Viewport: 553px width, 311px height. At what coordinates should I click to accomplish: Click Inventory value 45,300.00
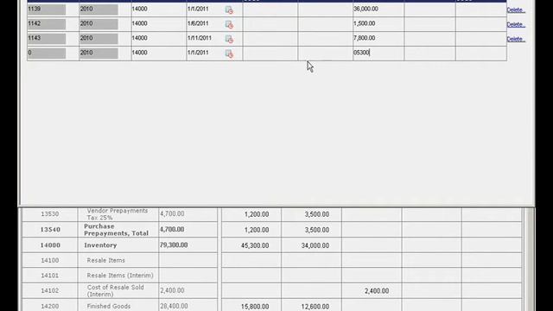coord(255,245)
